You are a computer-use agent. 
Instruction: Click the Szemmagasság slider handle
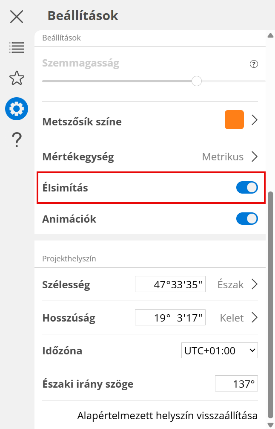pyautogui.click(x=196, y=81)
